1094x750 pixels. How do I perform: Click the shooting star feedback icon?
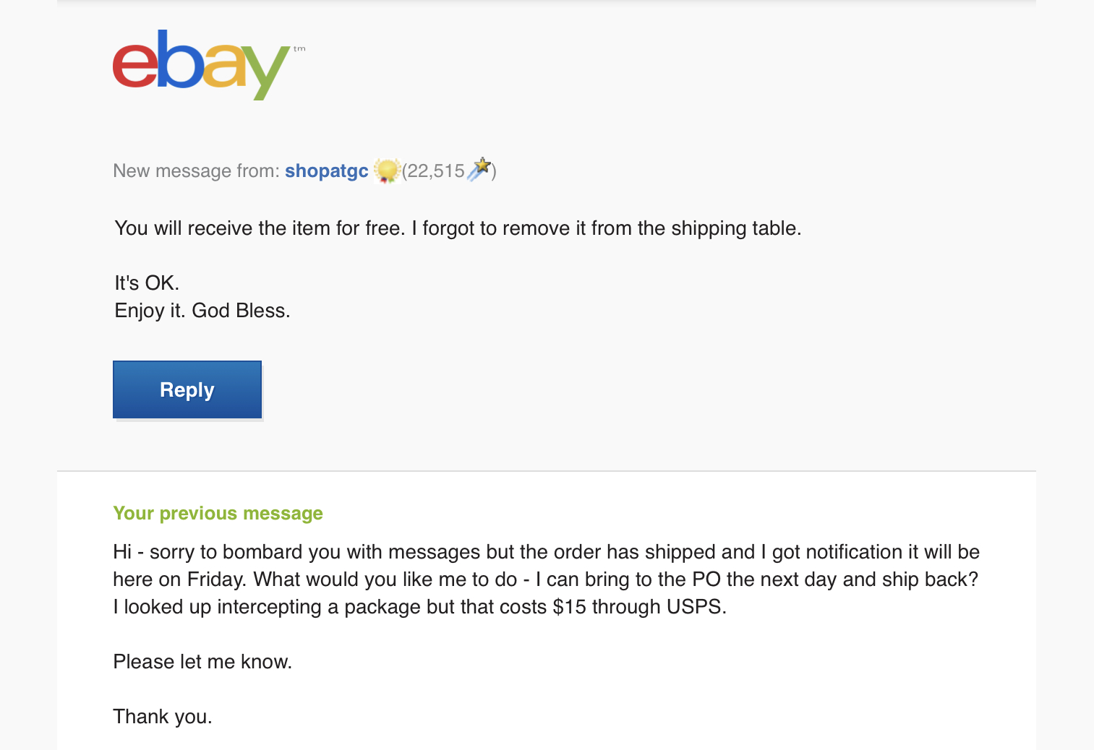(x=479, y=169)
